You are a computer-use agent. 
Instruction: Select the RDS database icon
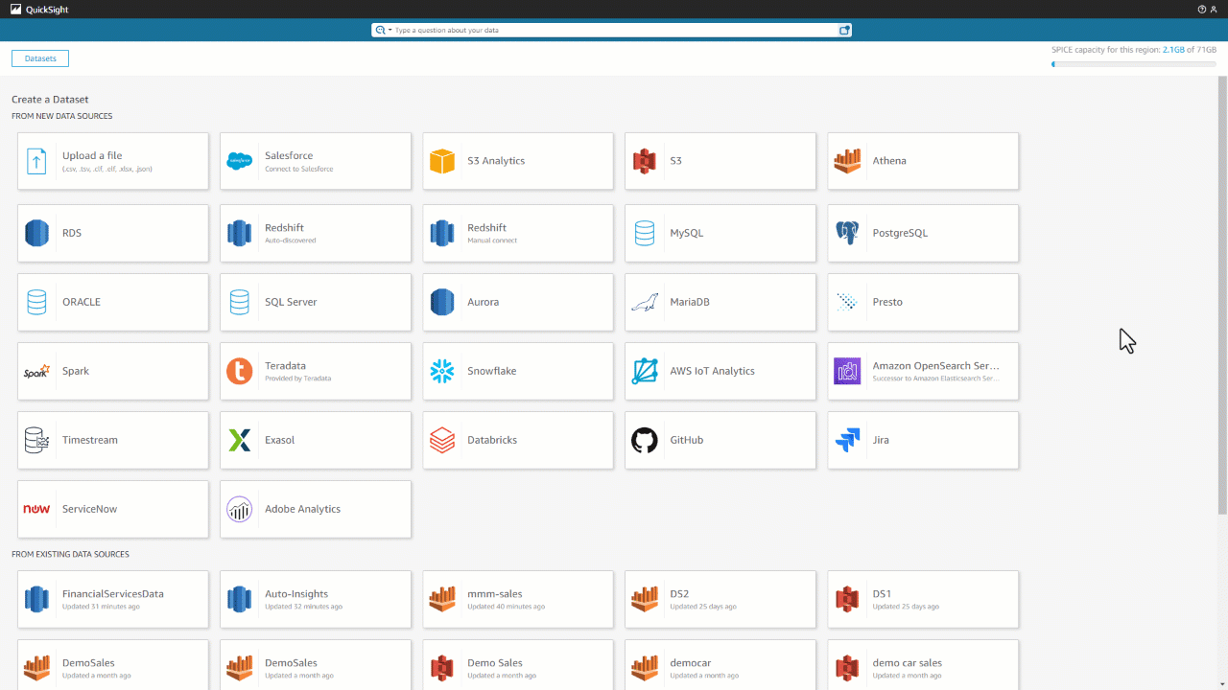pos(36,233)
